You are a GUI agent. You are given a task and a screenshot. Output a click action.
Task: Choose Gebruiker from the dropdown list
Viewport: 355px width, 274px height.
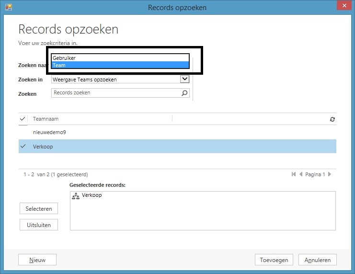click(x=120, y=58)
